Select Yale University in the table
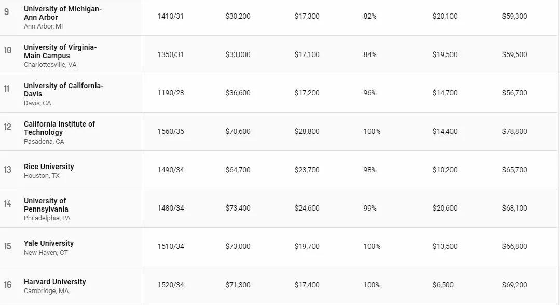This screenshot has height=305, width=560. coord(49,243)
